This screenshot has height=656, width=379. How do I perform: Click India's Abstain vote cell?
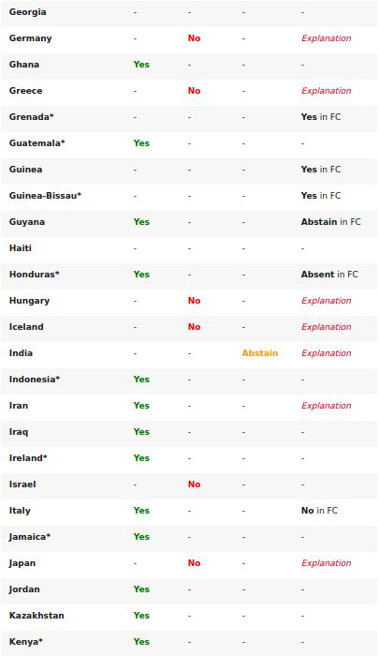(x=259, y=353)
